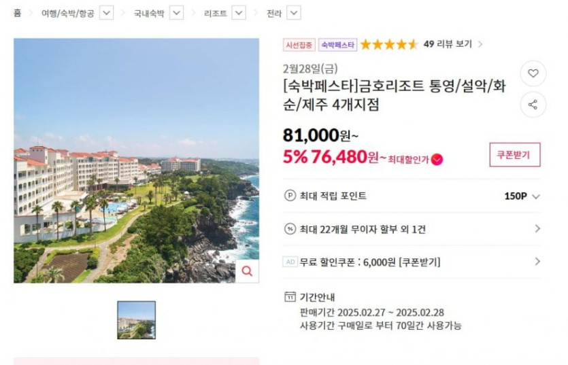Select the resort photo thumbnail
Viewport: 568px width, 365px height.
pyautogui.click(x=136, y=320)
